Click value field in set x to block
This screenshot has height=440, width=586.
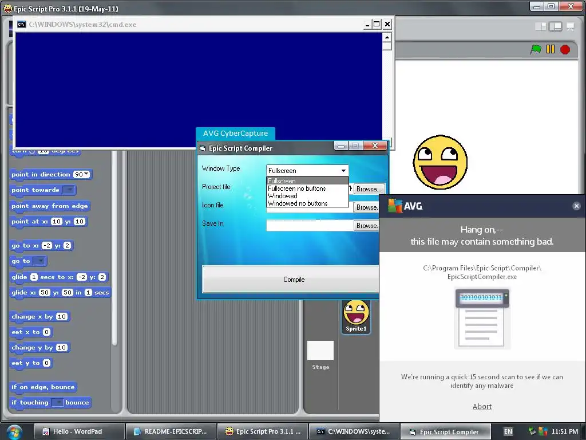tap(46, 332)
